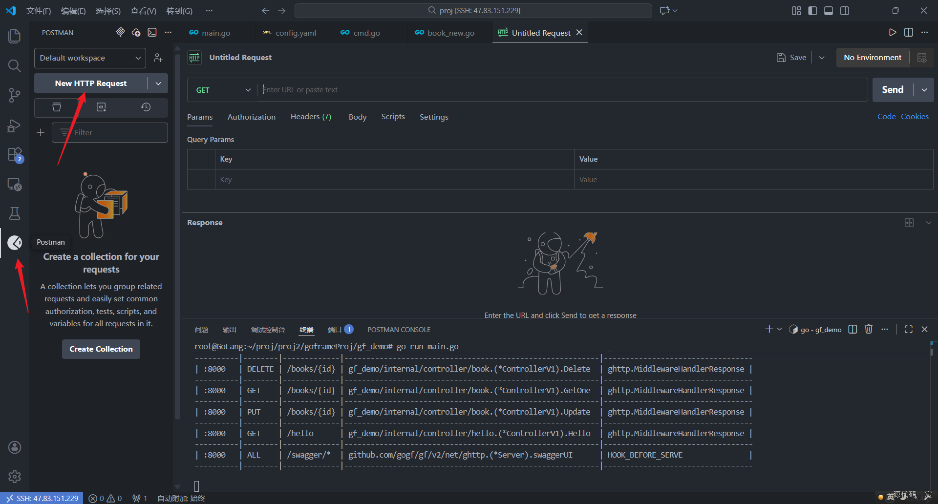This screenshot has width=938, height=504.
Task: Open new terminal profile dropdown arrow
Action: tap(780, 329)
